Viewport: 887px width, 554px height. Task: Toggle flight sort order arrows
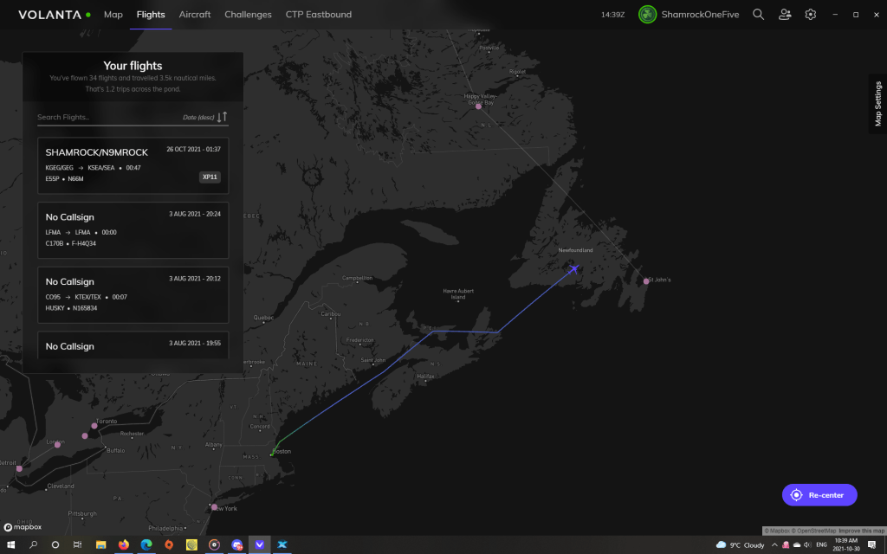tap(223, 117)
